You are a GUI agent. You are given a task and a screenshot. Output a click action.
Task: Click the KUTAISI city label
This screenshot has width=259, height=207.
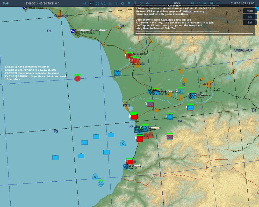pos(210,84)
